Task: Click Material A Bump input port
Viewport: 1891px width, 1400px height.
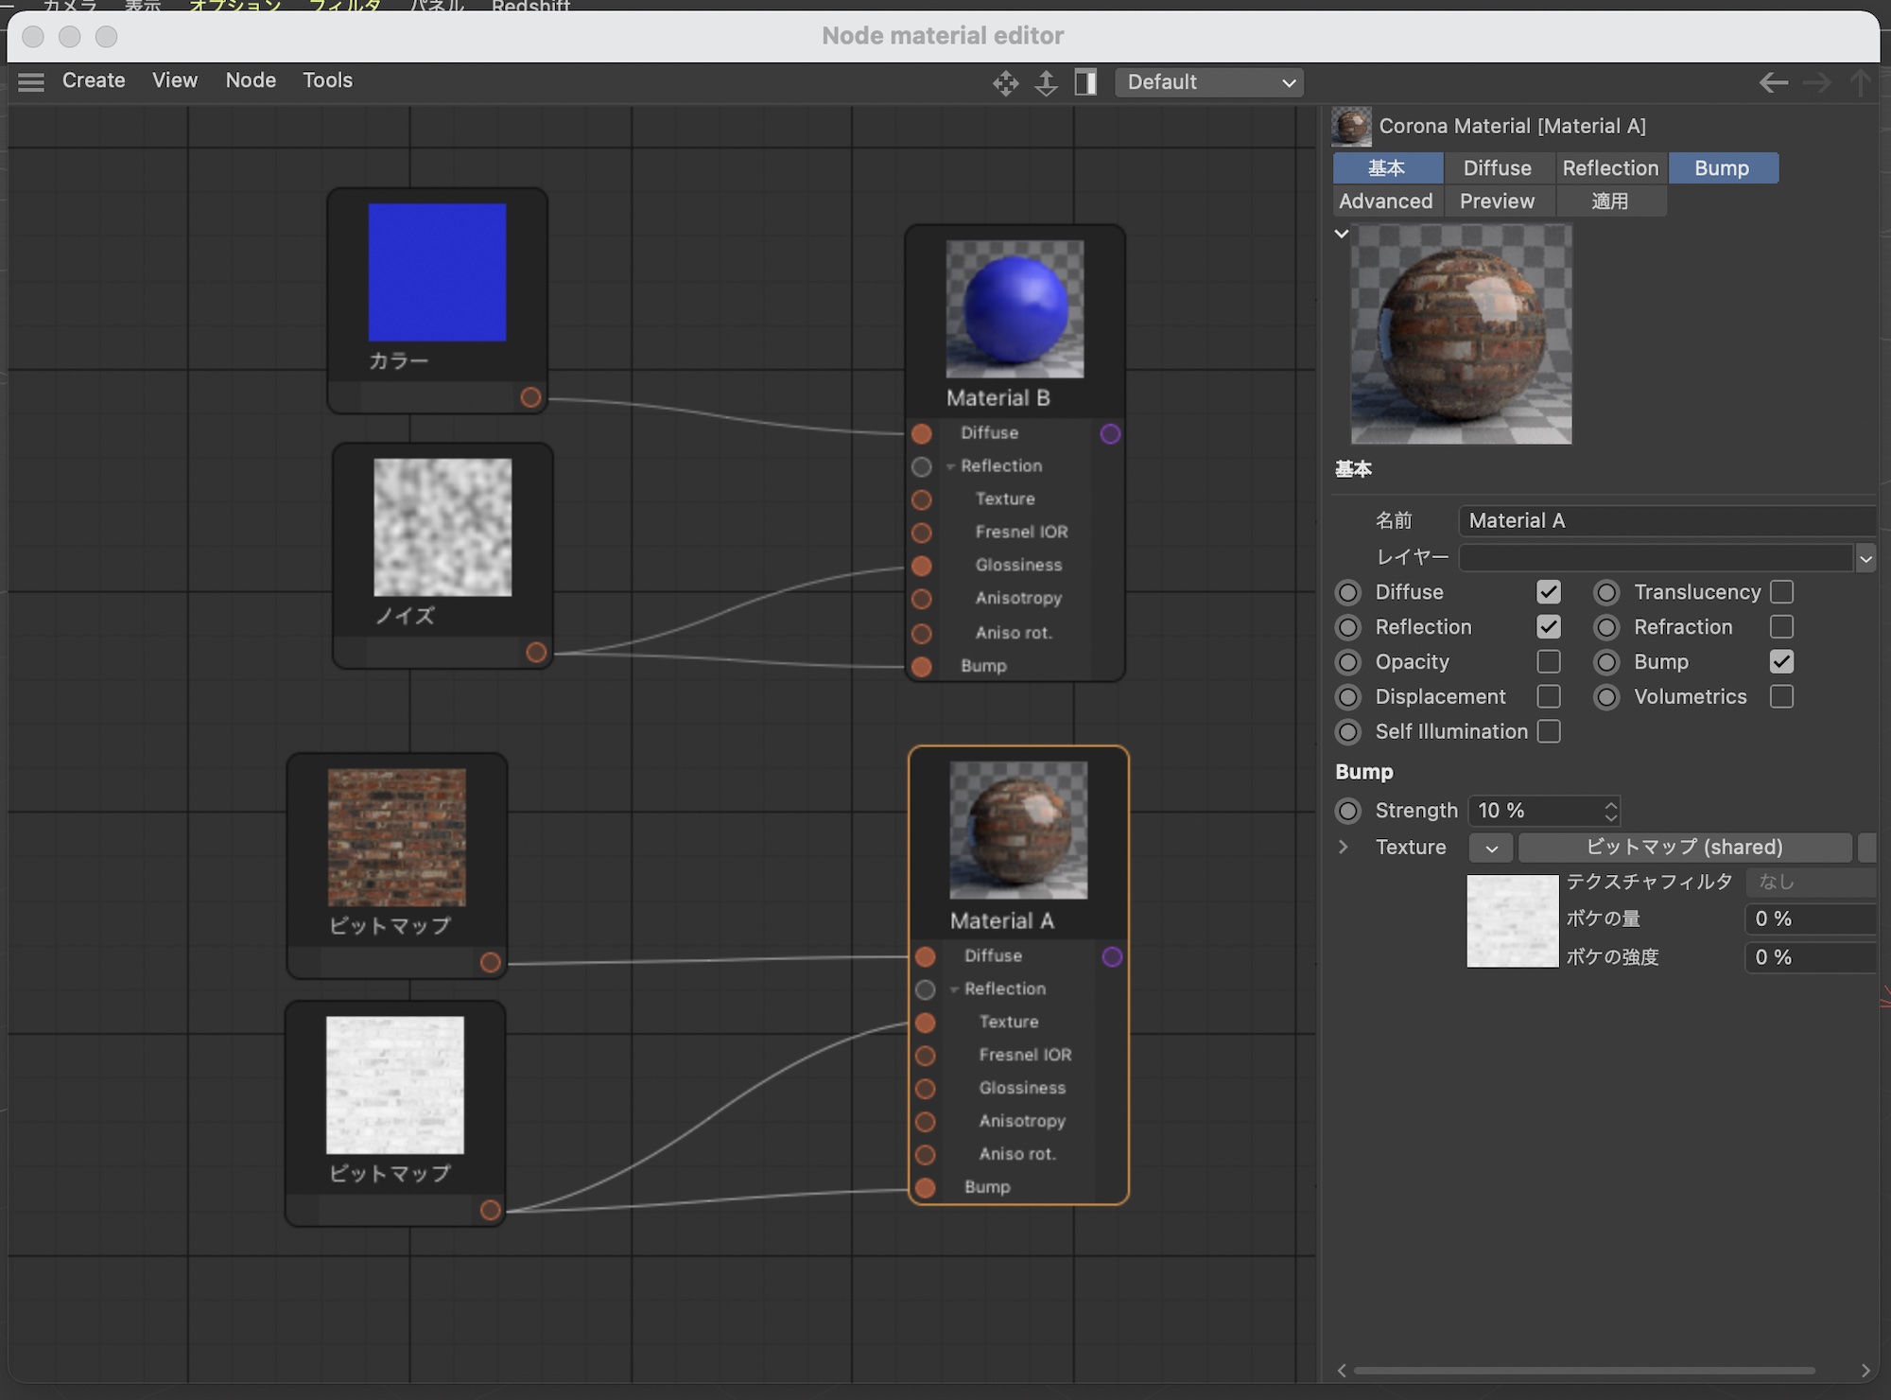Action: [x=926, y=1187]
